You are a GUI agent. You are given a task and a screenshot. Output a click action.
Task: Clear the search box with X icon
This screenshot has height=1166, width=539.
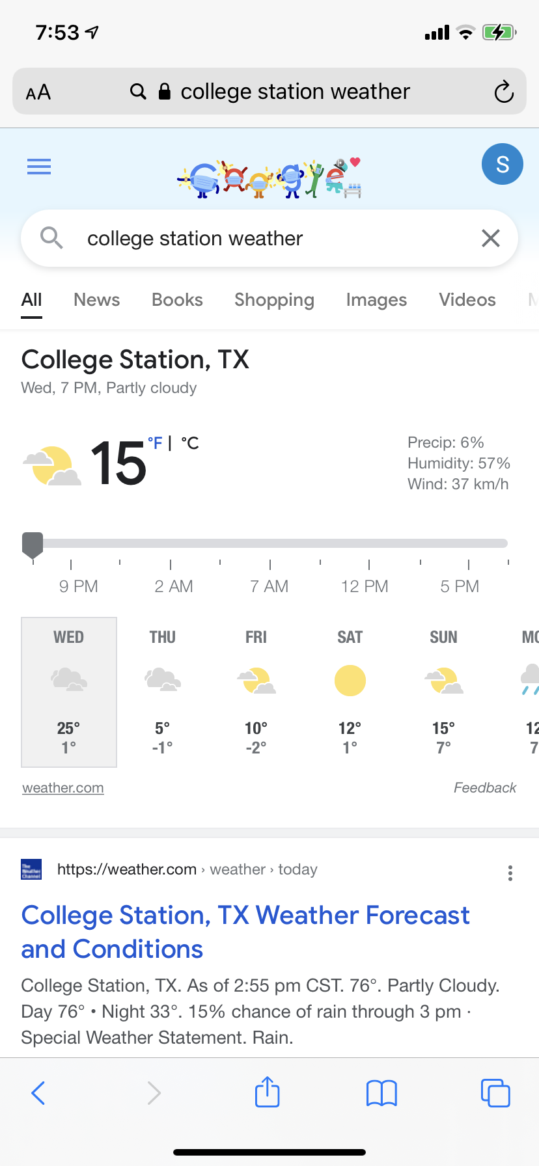pyautogui.click(x=491, y=238)
